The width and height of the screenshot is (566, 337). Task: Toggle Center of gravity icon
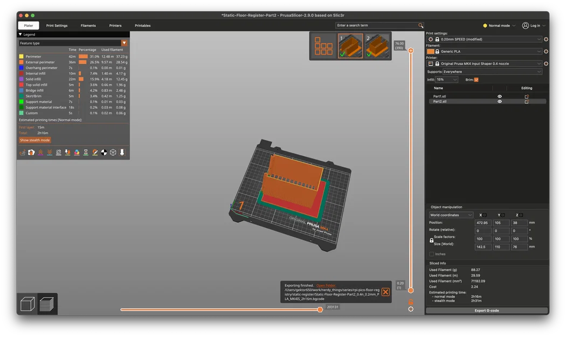click(104, 153)
